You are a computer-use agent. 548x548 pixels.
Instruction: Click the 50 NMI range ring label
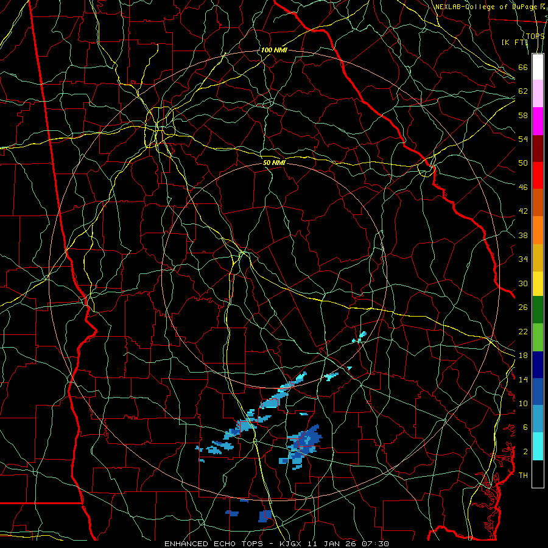click(274, 163)
